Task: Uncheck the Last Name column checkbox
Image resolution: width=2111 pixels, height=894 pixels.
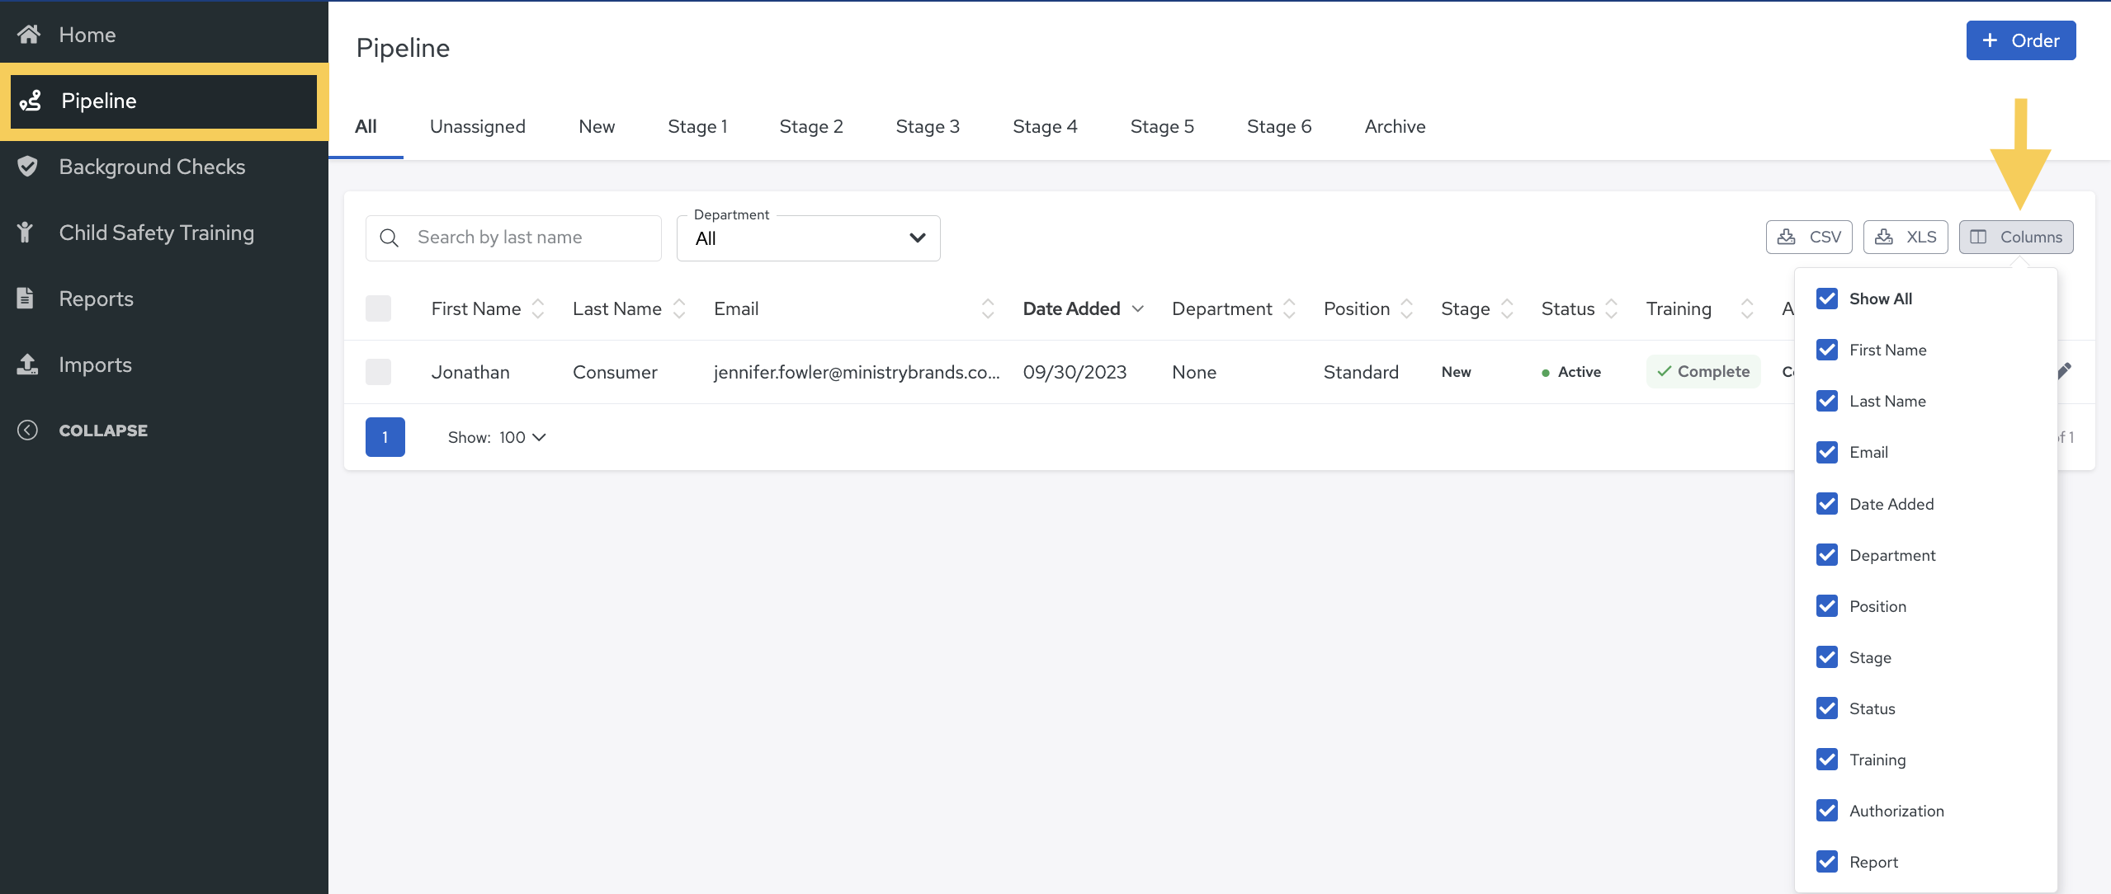Action: click(1827, 401)
